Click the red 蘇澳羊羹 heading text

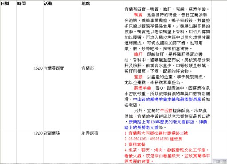pos(142,88)
